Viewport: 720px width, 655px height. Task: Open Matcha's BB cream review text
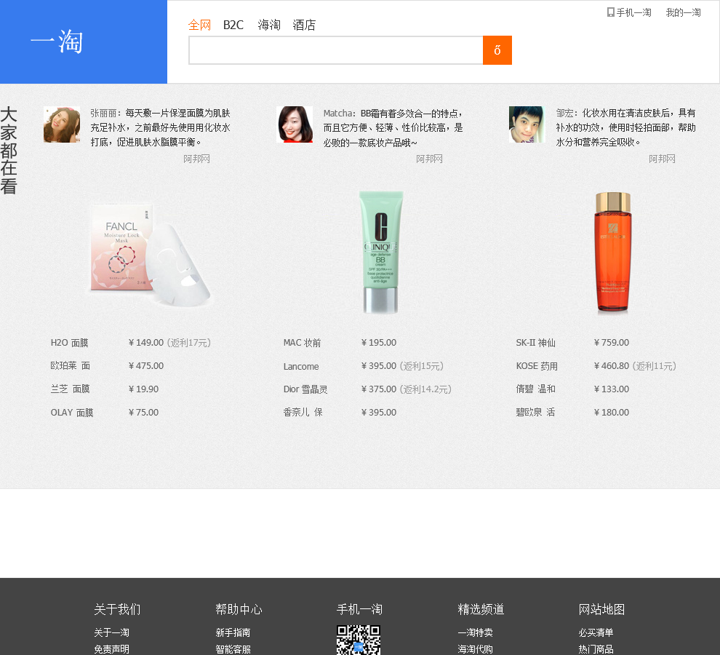coord(393,127)
